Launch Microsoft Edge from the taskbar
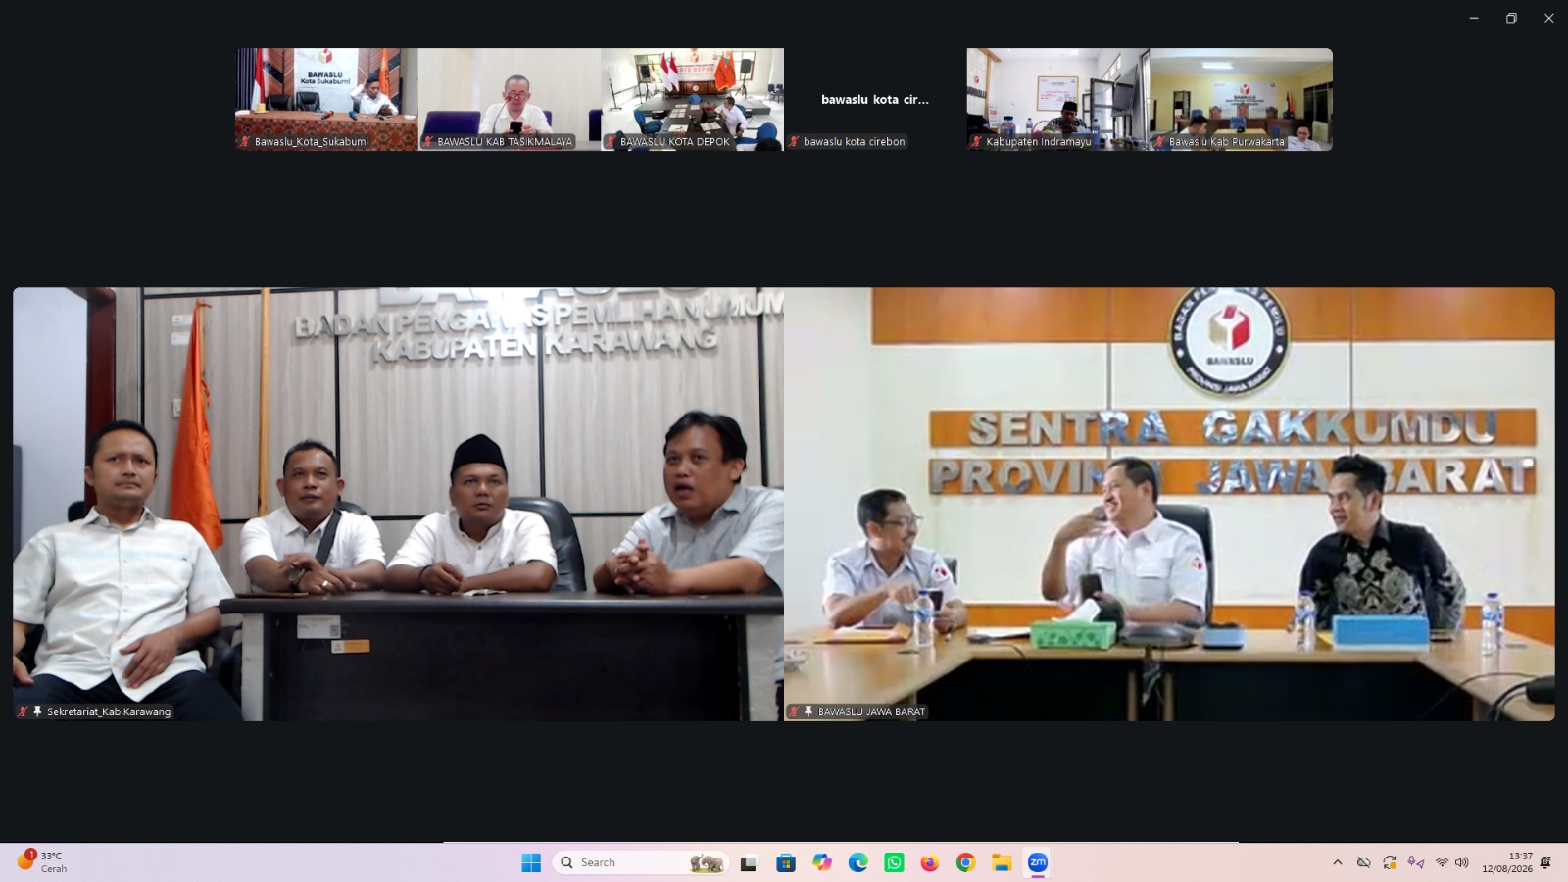 pos(858,862)
